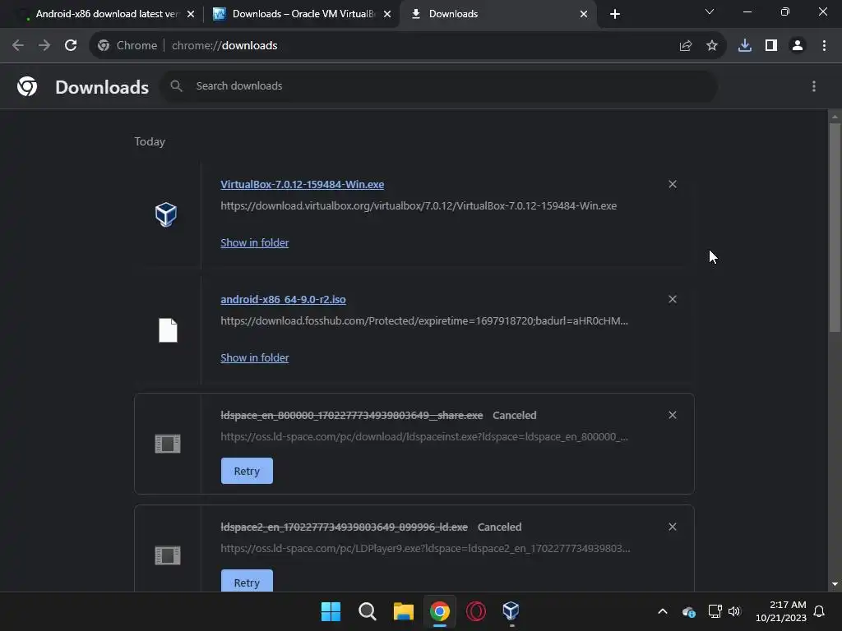Click the film icon for ldspace_en_800000 download
The image size is (842, 631).
[x=168, y=444]
